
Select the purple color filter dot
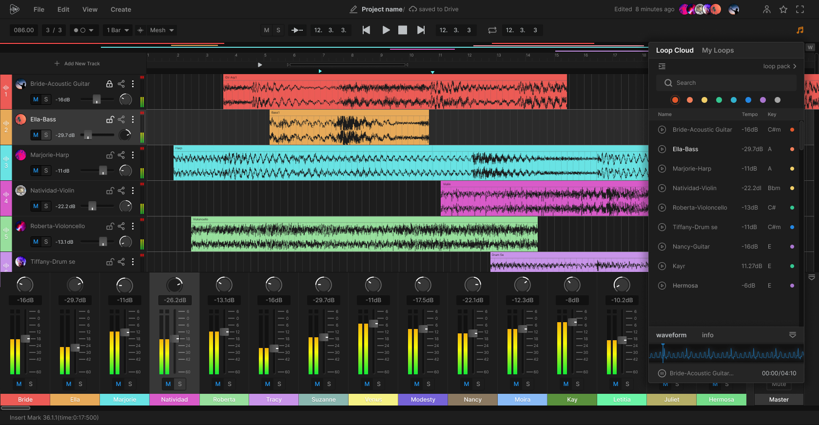point(763,100)
